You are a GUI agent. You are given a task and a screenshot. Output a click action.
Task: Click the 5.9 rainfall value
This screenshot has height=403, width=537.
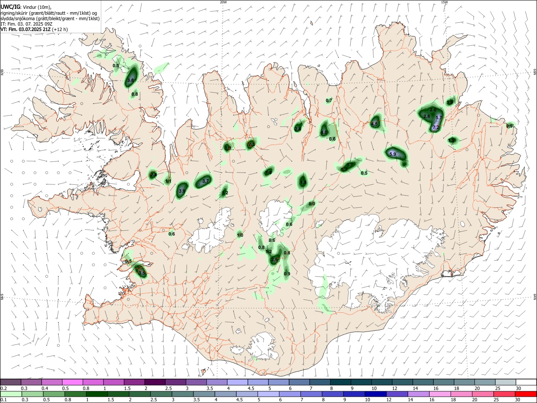click(x=393, y=154)
